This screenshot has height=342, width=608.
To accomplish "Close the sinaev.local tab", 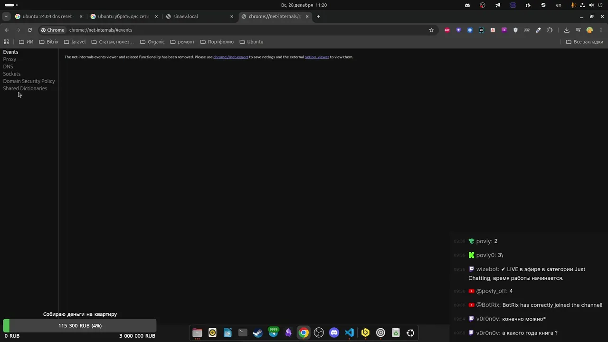I will 232,16.
